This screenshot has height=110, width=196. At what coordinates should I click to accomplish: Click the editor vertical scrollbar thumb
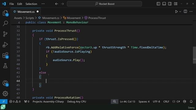click(x=194, y=55)
